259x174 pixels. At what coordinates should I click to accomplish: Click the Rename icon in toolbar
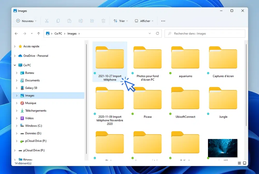[x=81, y=21]
